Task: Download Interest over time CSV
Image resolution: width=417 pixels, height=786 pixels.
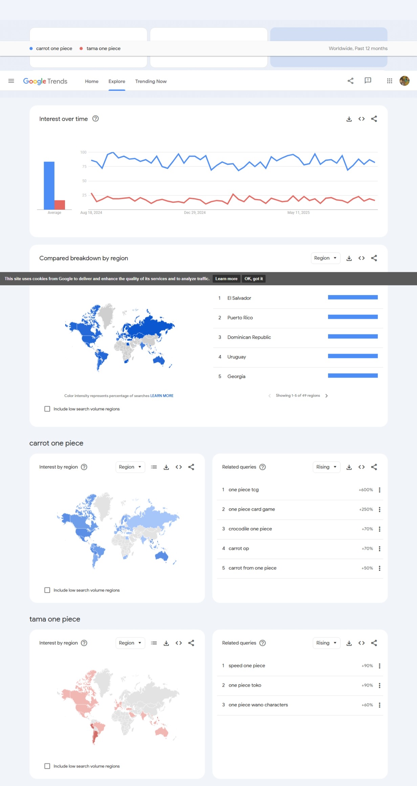Action: click(x=349, y=119)
